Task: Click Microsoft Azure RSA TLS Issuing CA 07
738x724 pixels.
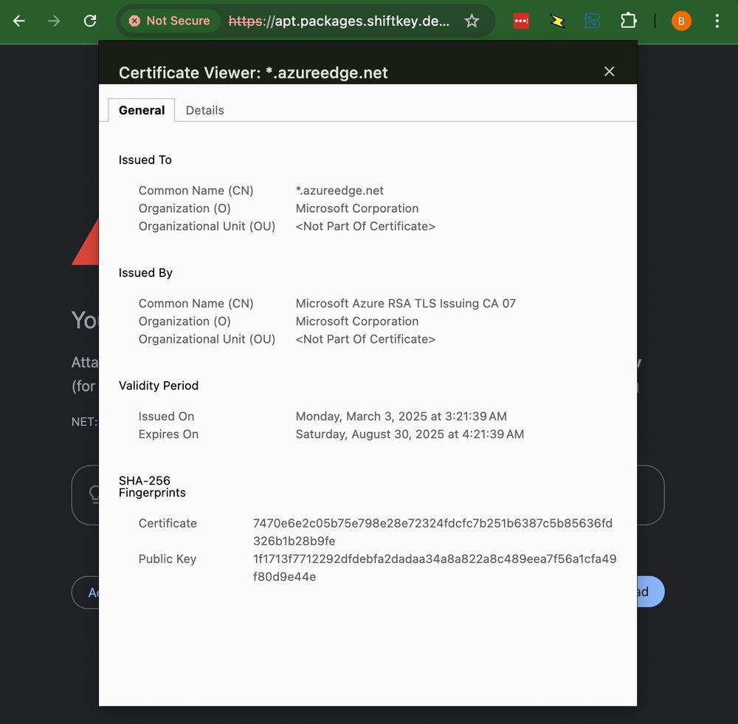Action: pos(405,304)
